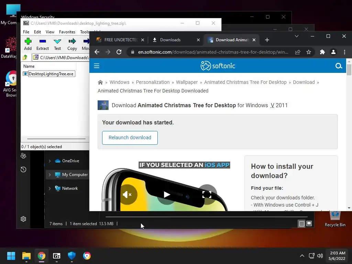Open the 7-Zip View menu
This screenshot has height=264, width=352.
pyautogui.click(x=50, y=32)
